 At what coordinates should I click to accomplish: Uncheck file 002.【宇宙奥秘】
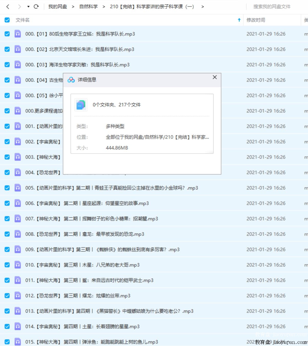pyautogui.click(x=7, y=142)
